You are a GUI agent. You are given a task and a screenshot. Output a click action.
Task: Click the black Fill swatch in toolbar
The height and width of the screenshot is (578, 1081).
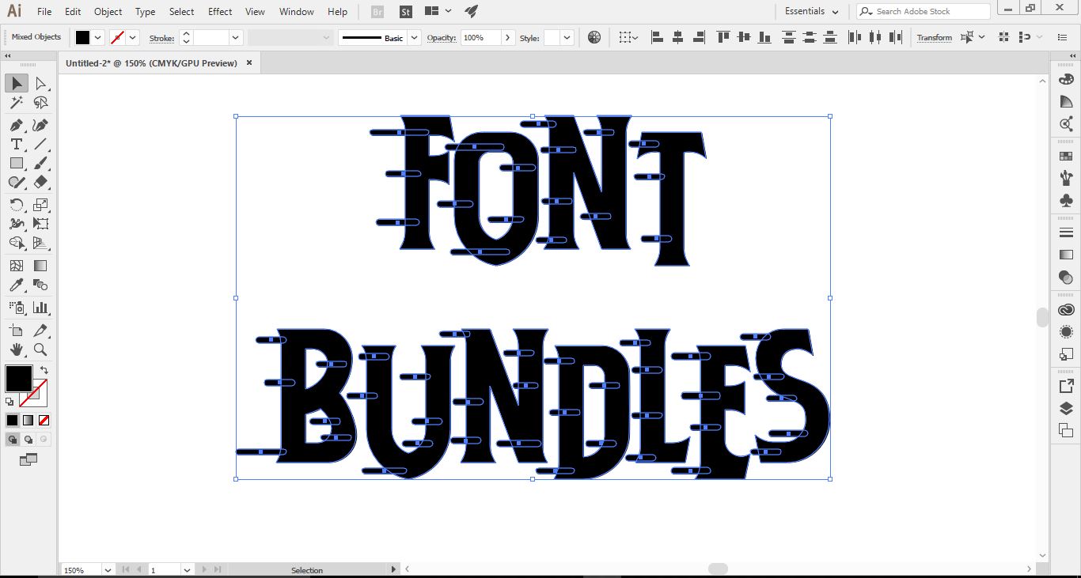[18, 379]
